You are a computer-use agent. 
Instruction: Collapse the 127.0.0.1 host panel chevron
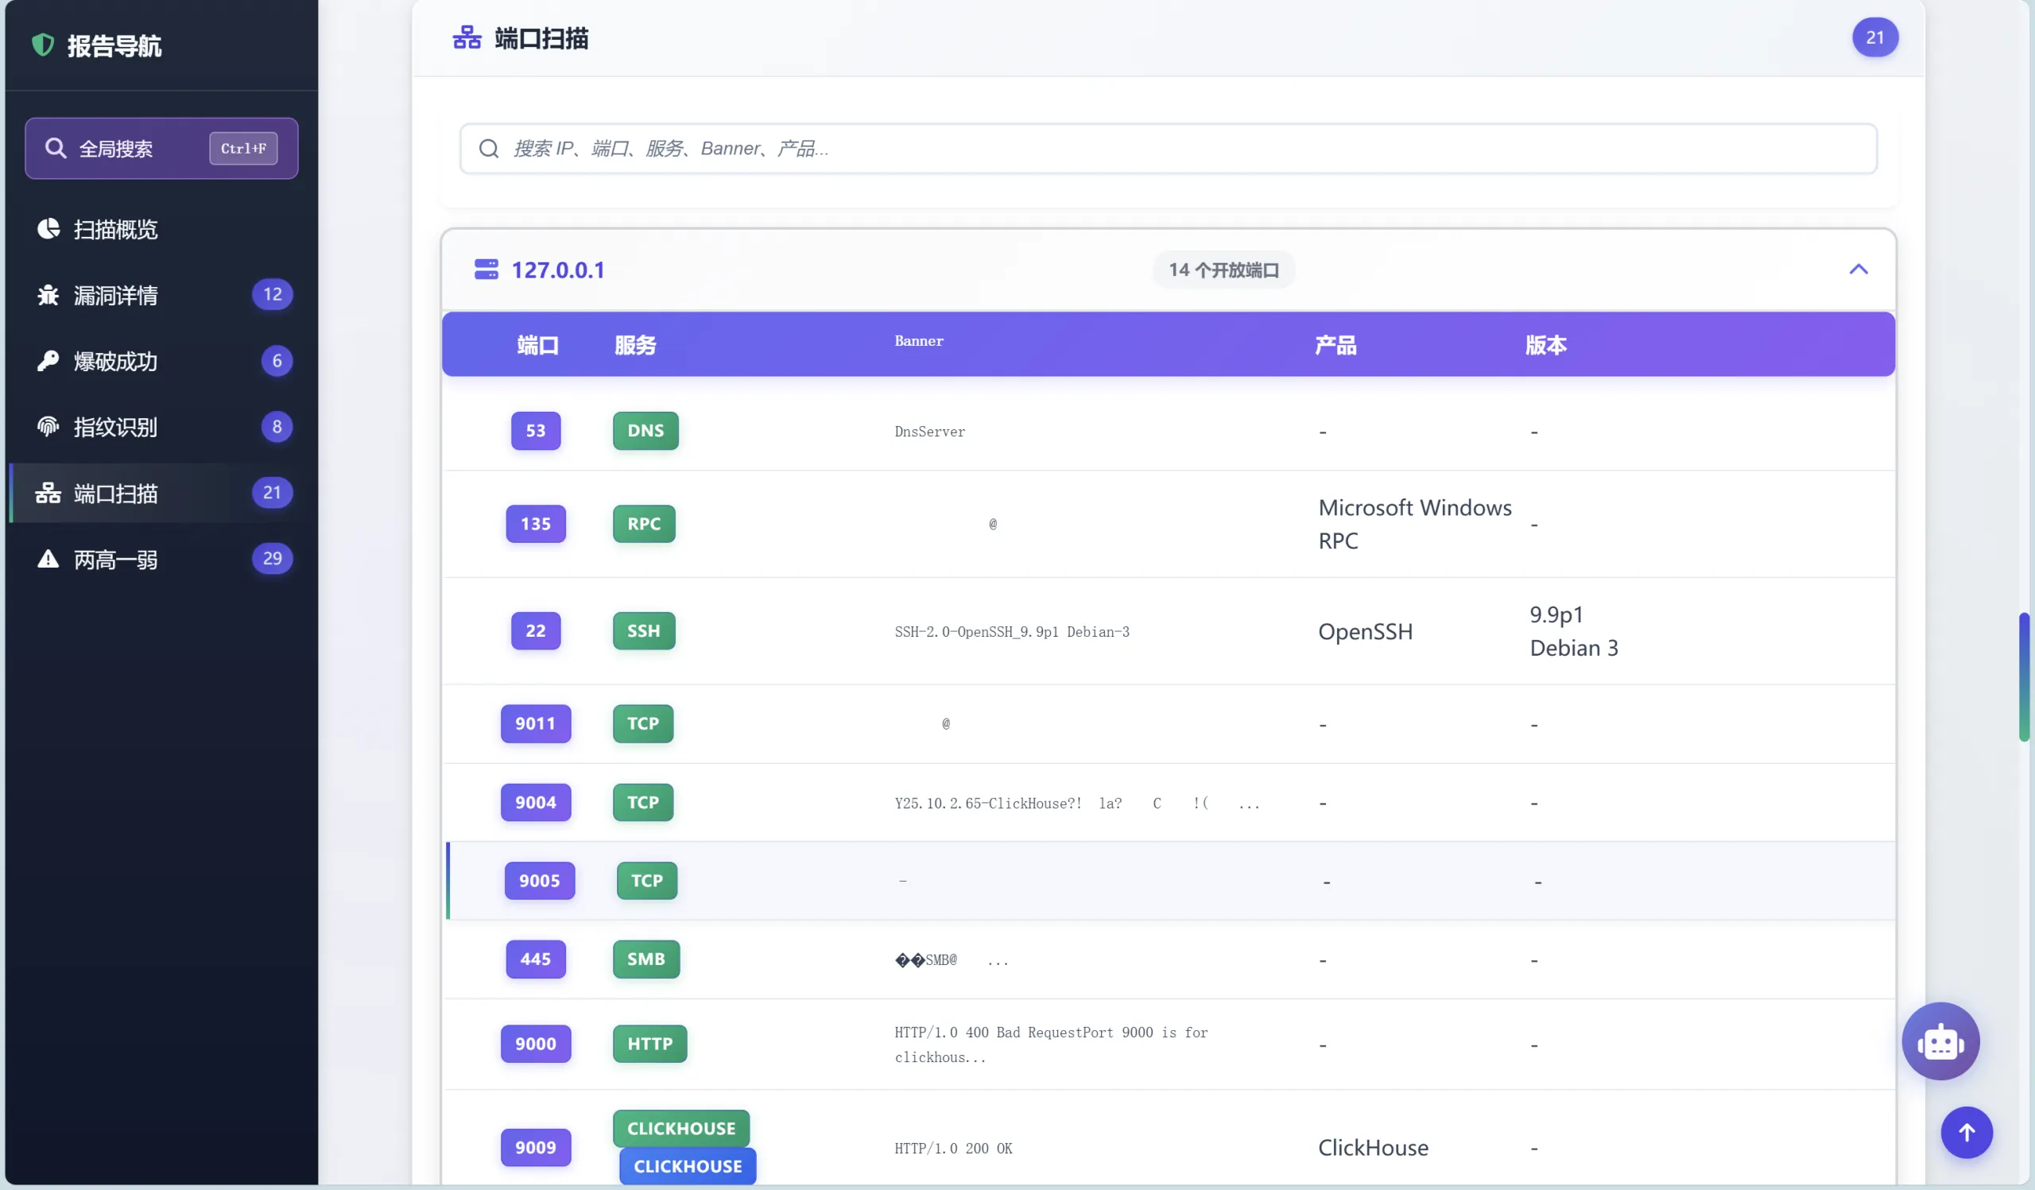click(x=1860, y=269)
